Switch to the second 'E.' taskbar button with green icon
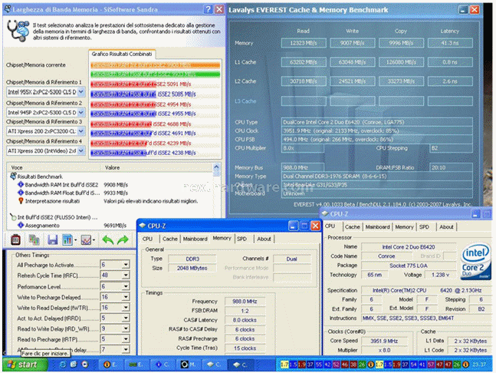This screenshot has height=373, width=496. (x=136, y=365)
